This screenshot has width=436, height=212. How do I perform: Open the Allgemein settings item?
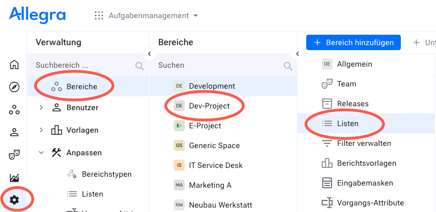355,64
